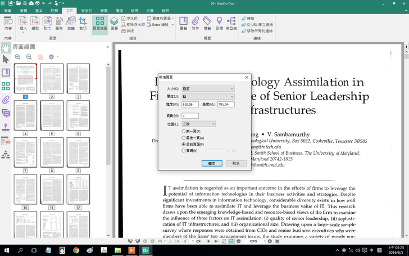Click the 寬度 (Width) input field
Screen dimensions: 409x256
pyautogui.click(x=190, y=105)
